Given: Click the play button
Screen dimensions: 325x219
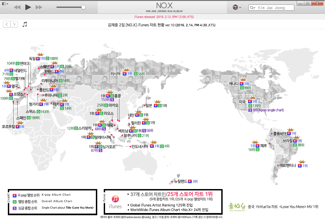Looking at the screenshot, I should tap(28, 7).
